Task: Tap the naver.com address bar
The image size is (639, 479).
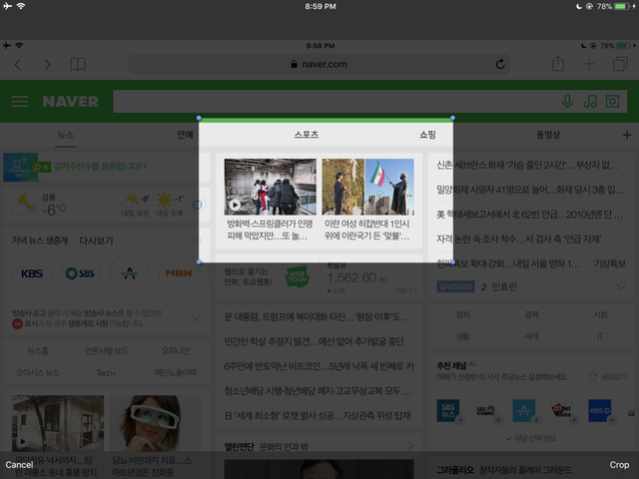Action: [x=319, y=64]
